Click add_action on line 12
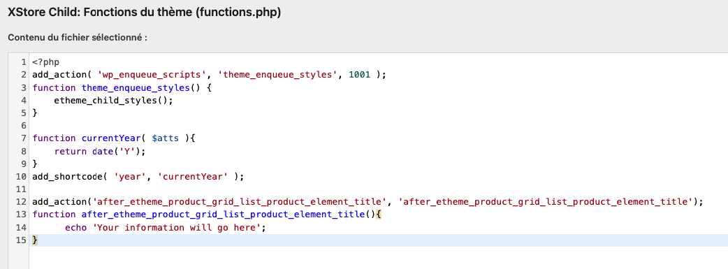Screen dimensions: 728x269 [x=59, y=202]
